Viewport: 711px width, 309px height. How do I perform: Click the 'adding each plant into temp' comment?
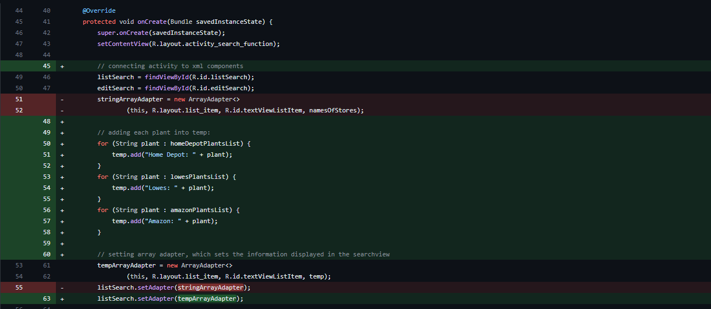point(154,132)
